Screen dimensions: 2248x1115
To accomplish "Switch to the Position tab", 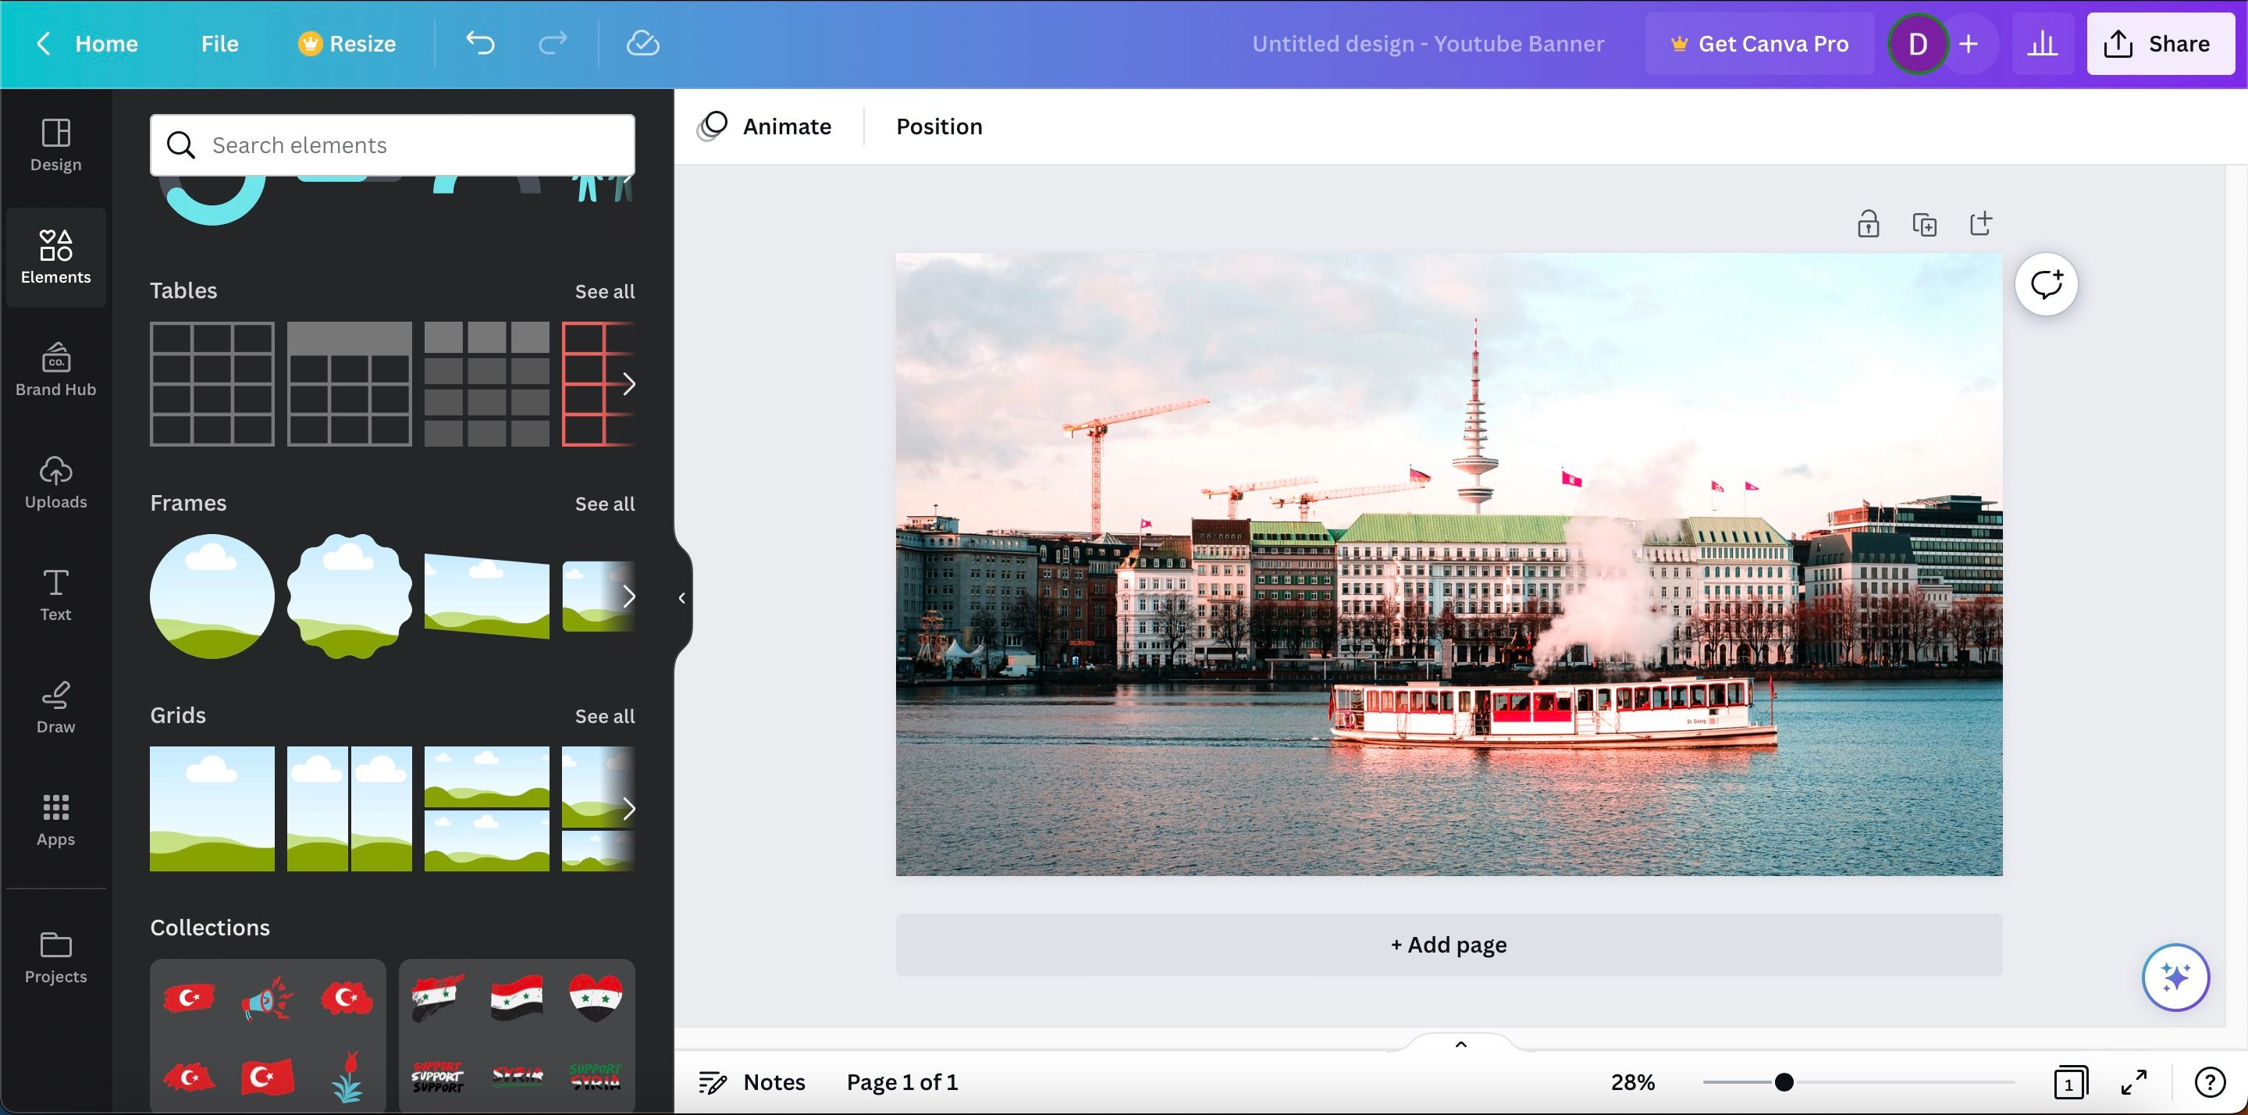I will (x=939, y=126).
